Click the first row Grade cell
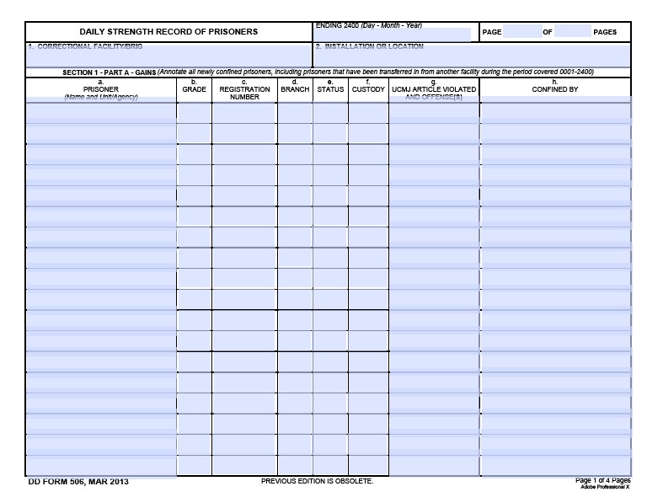This screenshot has width=647, height=497. point(194,113)
